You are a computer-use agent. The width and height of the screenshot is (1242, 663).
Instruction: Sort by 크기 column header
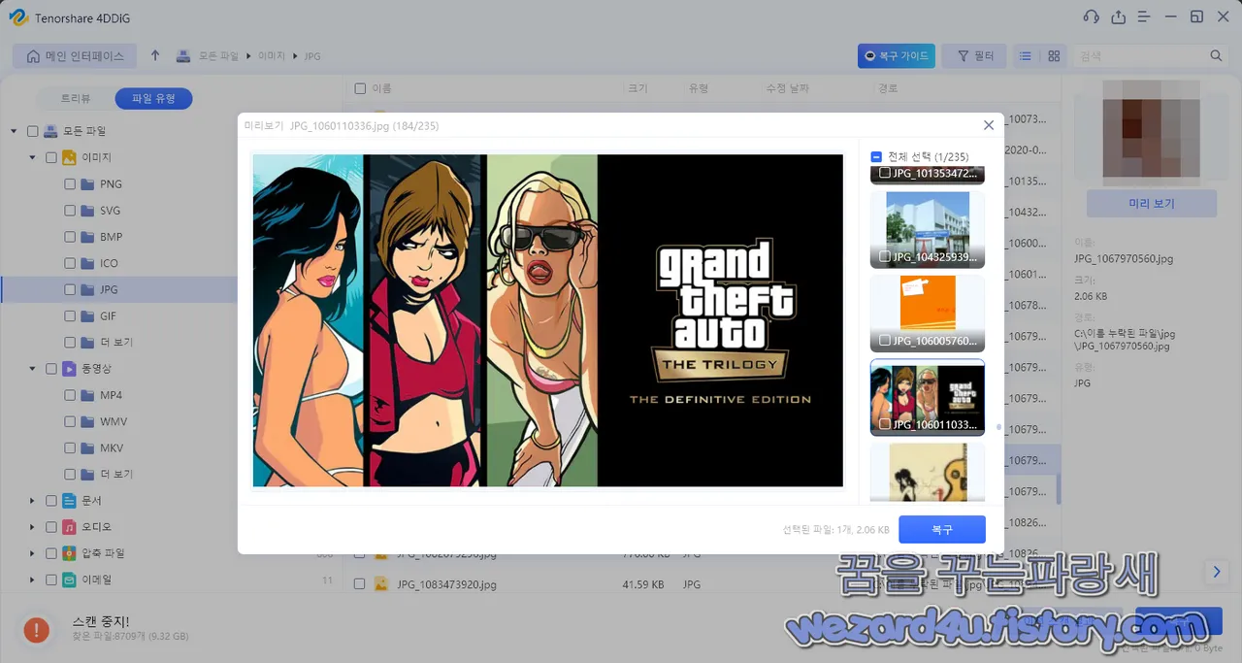coord(637,88)
